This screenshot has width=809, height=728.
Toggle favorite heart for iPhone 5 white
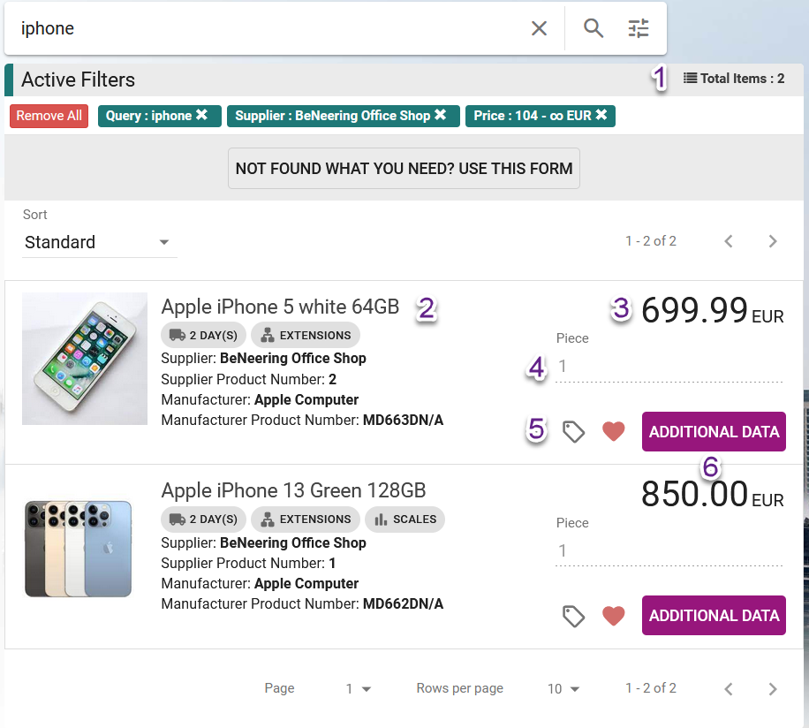[x=614, y=432]
